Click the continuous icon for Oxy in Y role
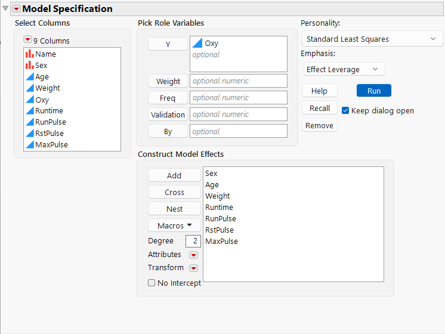Image resolution: width=445 pixels, height=334 pixels. pyautogui.click(x=197, y=43)
